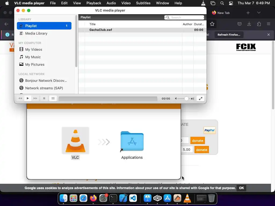Open the Subtitles menu
The height and width of the screenshot is (206, 275).
pos(143,3)
